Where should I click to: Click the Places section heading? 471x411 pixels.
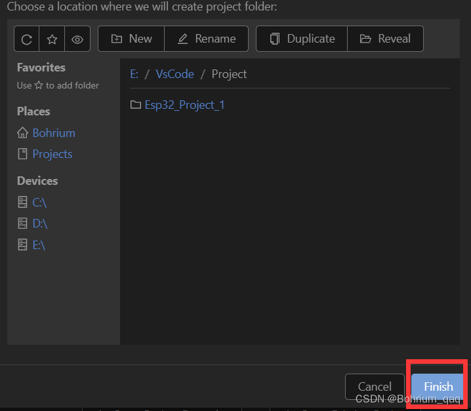(33, 111)
